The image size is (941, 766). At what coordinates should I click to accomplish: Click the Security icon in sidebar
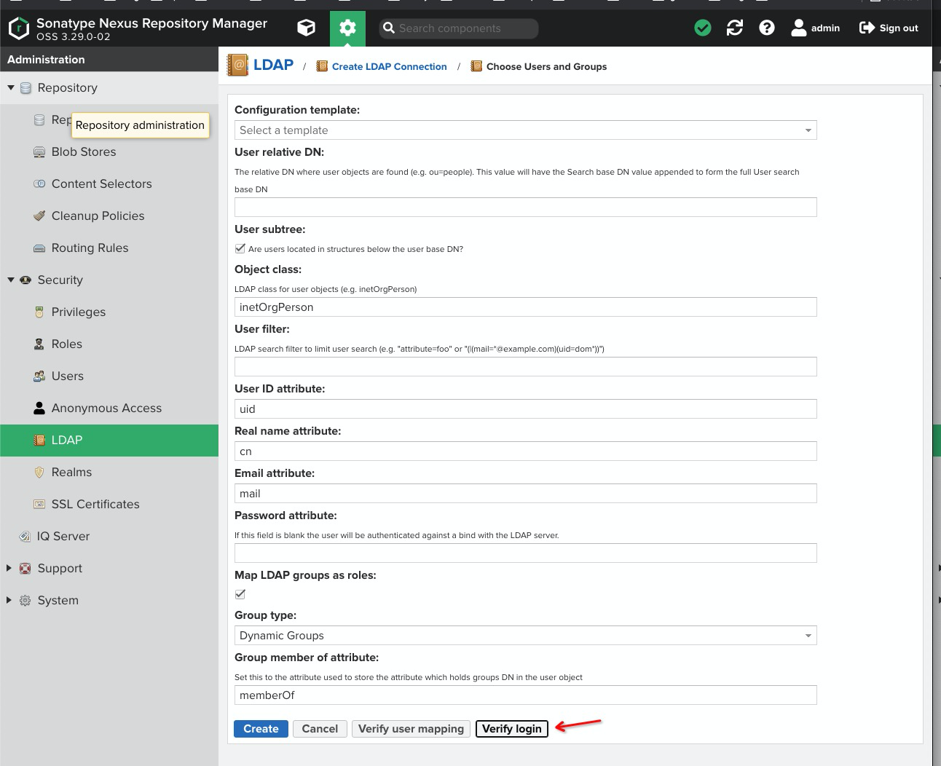[25, 280]
